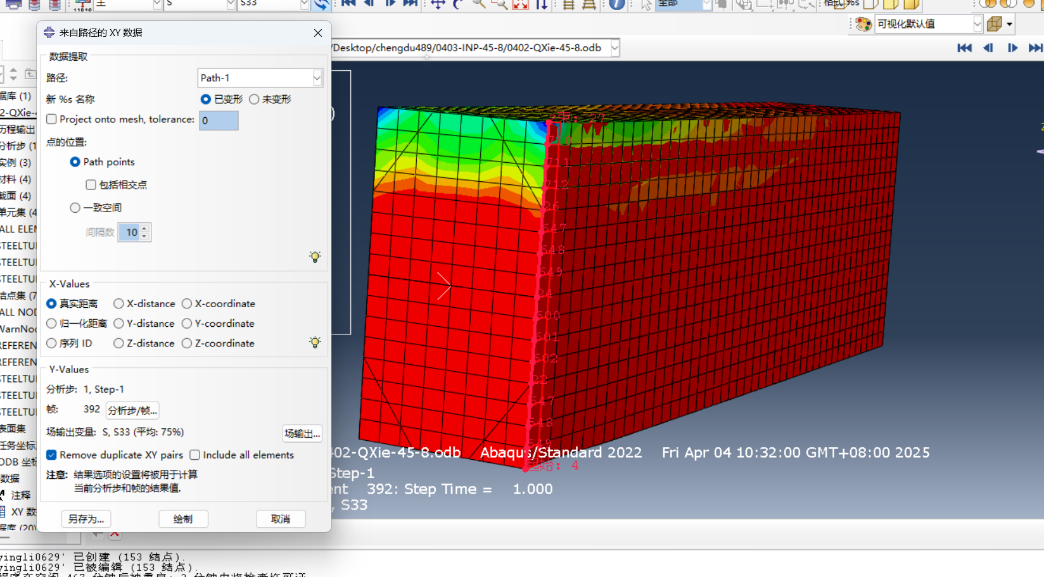
Task: Open the 场输出... field output dialog
Action: (x=302, y=433)
